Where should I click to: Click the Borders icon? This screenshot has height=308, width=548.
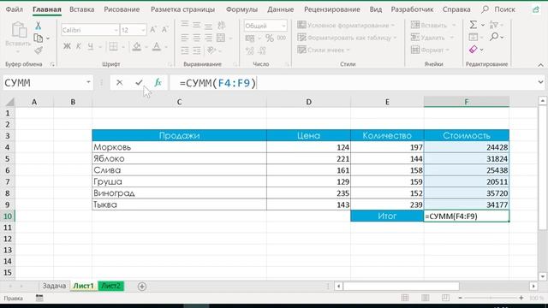coord(113,46)
